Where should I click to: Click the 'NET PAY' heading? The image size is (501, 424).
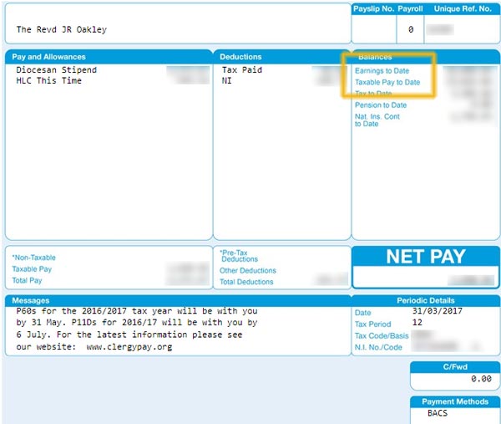[x=426, y=256]
